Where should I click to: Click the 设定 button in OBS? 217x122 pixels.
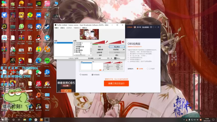(100, 47)
